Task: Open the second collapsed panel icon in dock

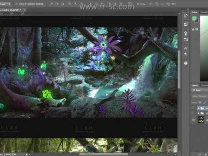Action: pos(186,24)
